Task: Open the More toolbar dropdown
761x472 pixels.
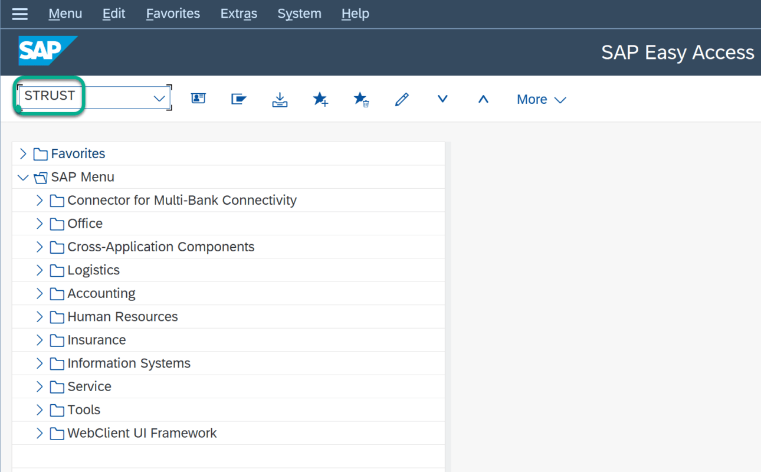Action: point(541,99)
